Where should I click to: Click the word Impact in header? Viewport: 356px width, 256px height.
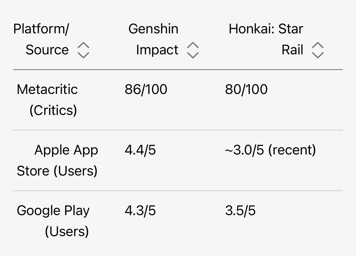pyautogui.click(x=157, y=50)
